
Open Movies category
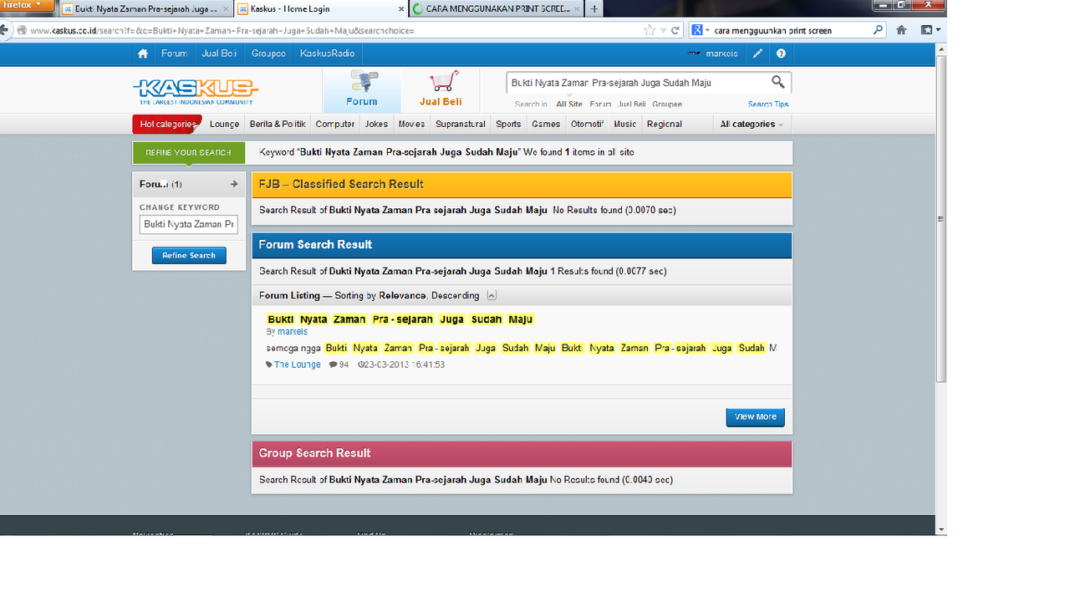(x=411, y=124)
